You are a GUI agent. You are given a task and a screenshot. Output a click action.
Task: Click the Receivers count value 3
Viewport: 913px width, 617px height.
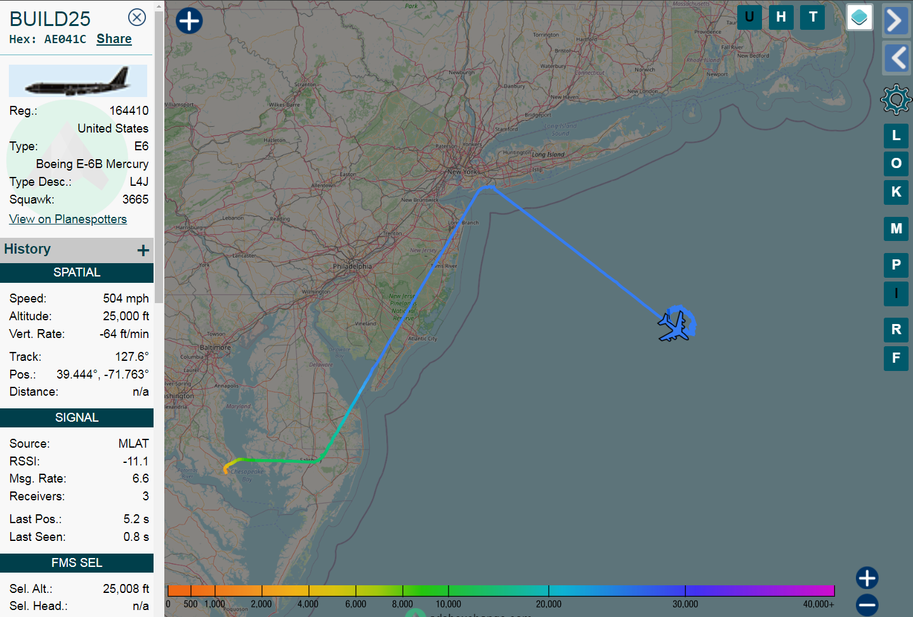[145, 497]
